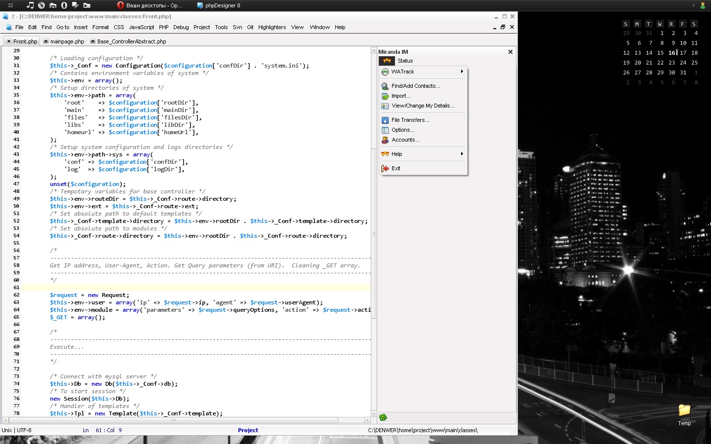The image size is (711, 444).
Task: Select day 25 in the desktop calendar
Action: click(x=694, y=63)
